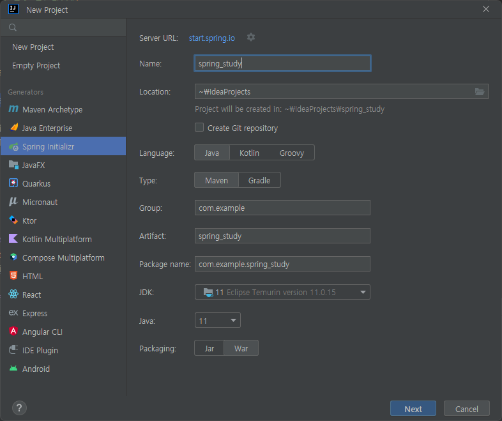Choose Maven build type
The height and width of the screenshot is (421, 502).
[217, 180]
